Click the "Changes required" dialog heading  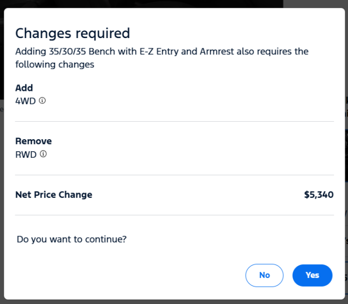click(72, 33)
